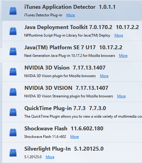Select the uppercase NVIDIA 3D VISION title
142x163 pixels.
[48, 88]
